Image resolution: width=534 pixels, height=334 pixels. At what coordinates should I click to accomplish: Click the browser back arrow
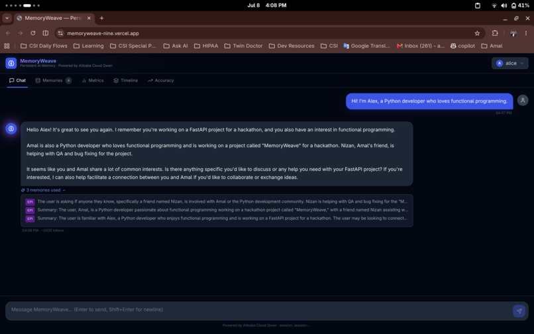[x=8, y=33]
